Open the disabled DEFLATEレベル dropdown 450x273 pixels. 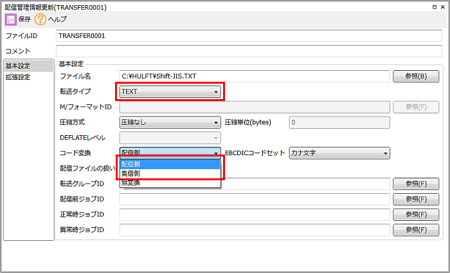point(170,138)
